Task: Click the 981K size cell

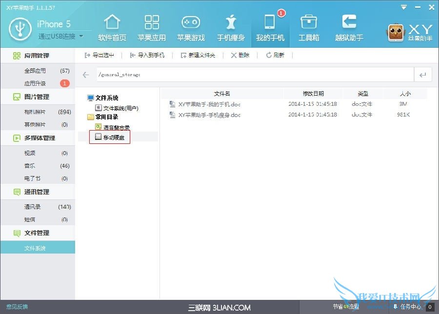Action: [x=403, y=115]
